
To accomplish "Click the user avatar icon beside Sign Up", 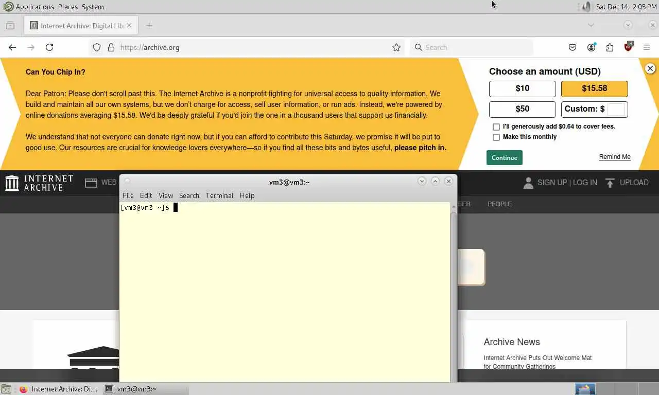I will pos(528,183).
